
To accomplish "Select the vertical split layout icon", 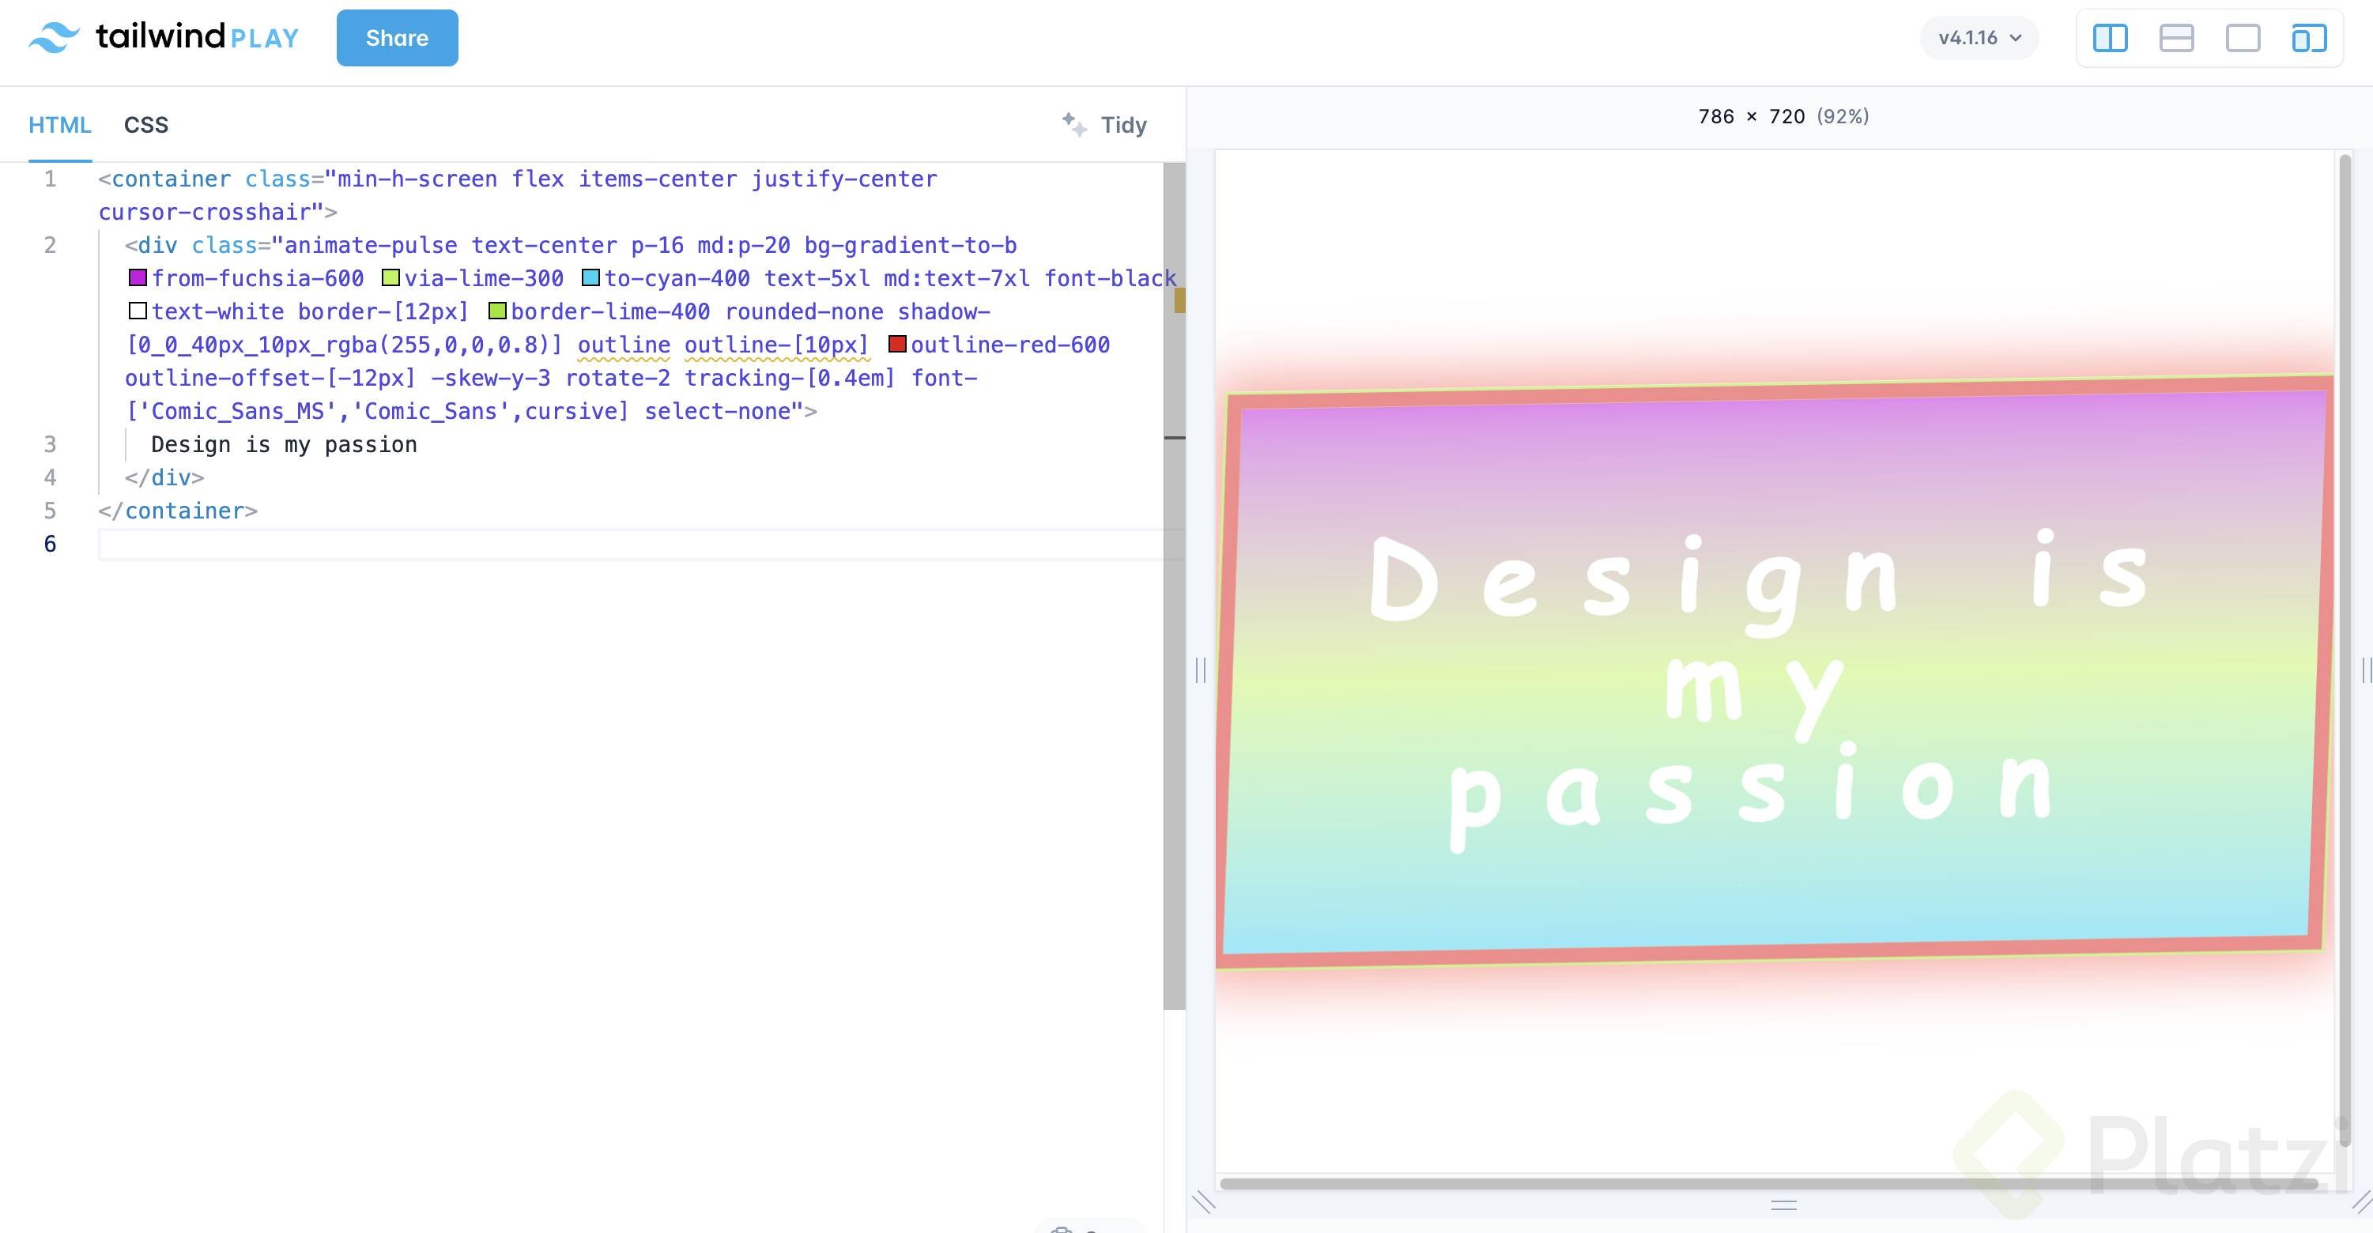I will tap(2110, 38).
